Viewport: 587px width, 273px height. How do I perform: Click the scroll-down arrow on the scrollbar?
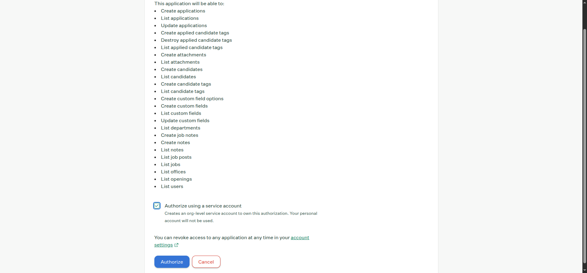584,271
